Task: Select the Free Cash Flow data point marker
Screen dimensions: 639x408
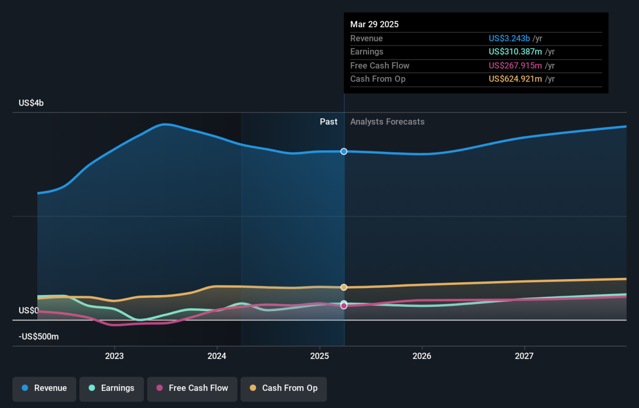Action: click(344, 306)
